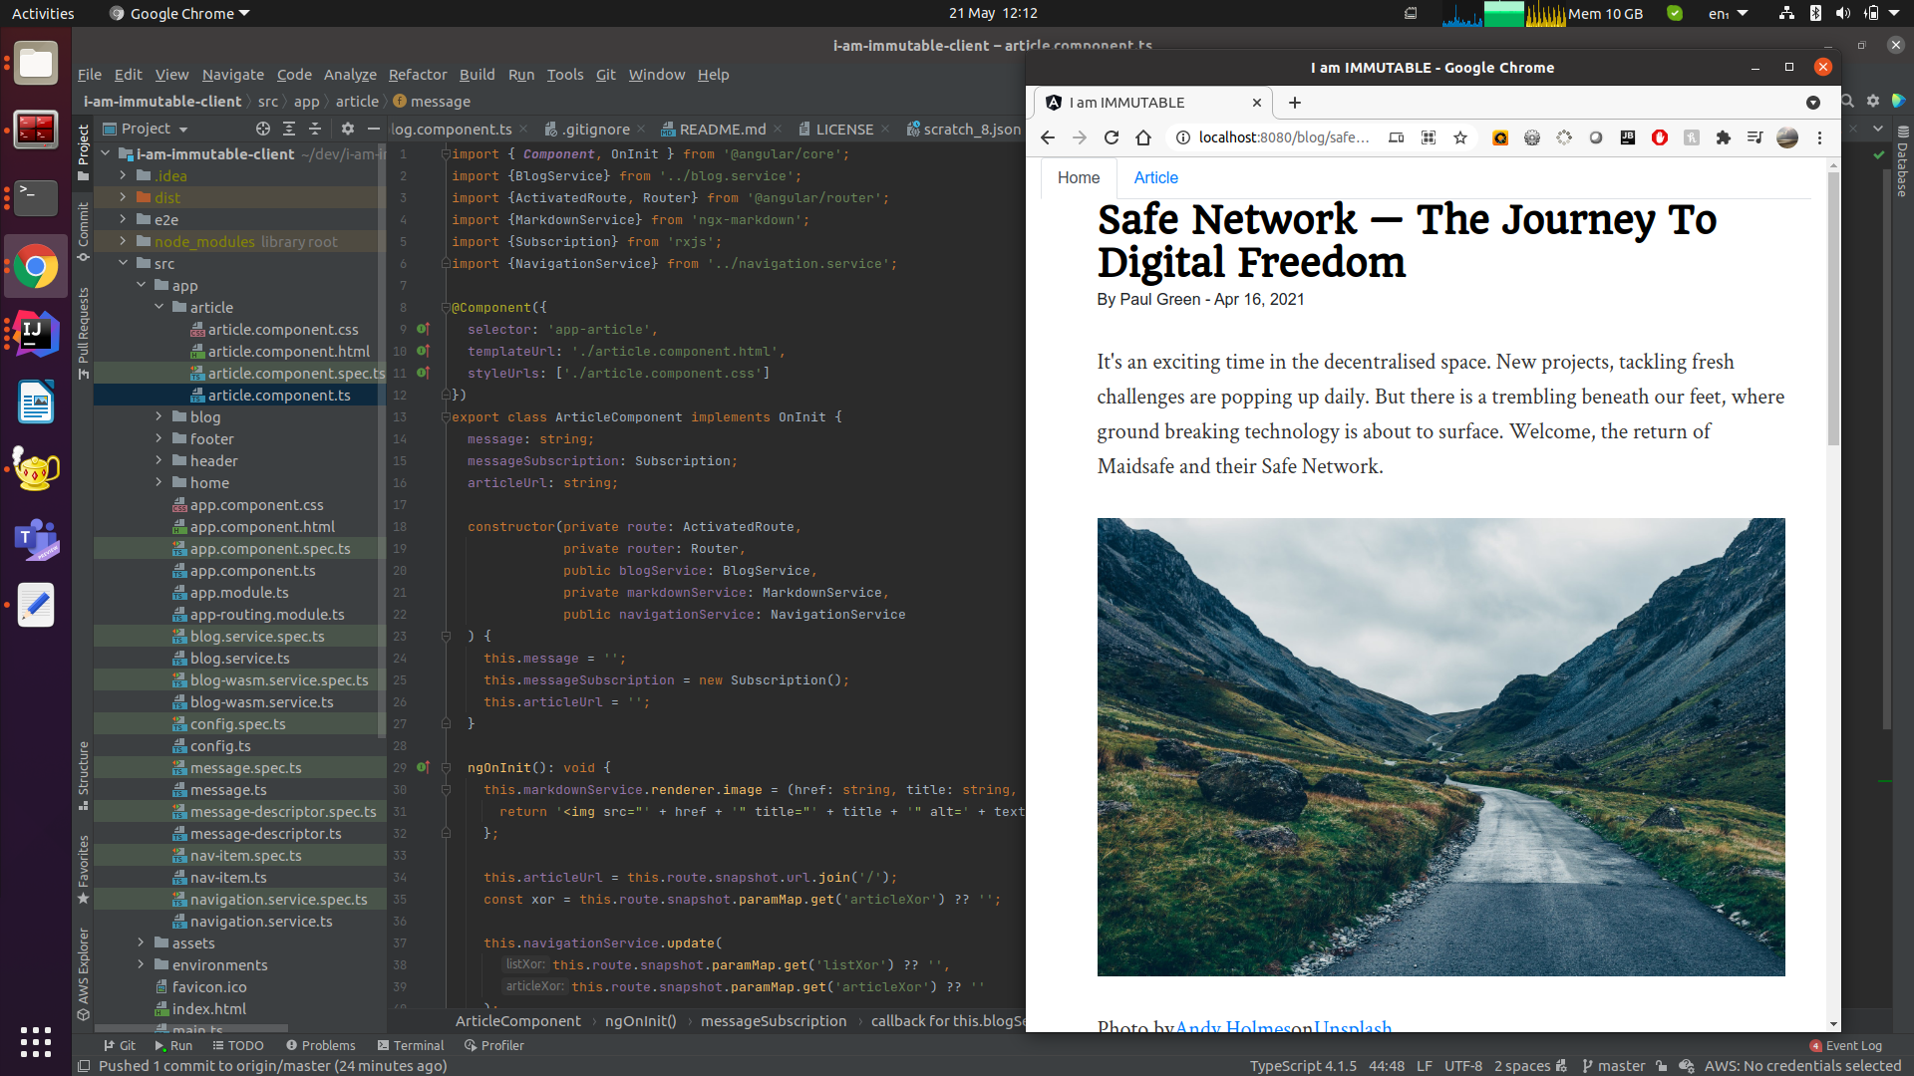
Task: Switch to the README.md editor tab
Action: tap(722, 130)
